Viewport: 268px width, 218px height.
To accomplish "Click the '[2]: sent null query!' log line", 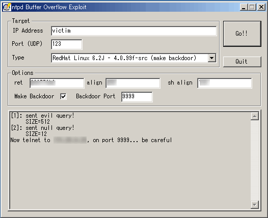I will coord(42,128).
